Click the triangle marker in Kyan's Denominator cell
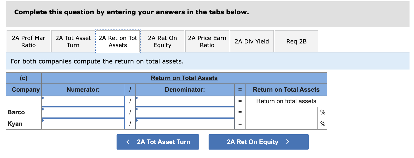Image resolution: width=414 pixels, height=158 pixels. click(x=137, y=120)
